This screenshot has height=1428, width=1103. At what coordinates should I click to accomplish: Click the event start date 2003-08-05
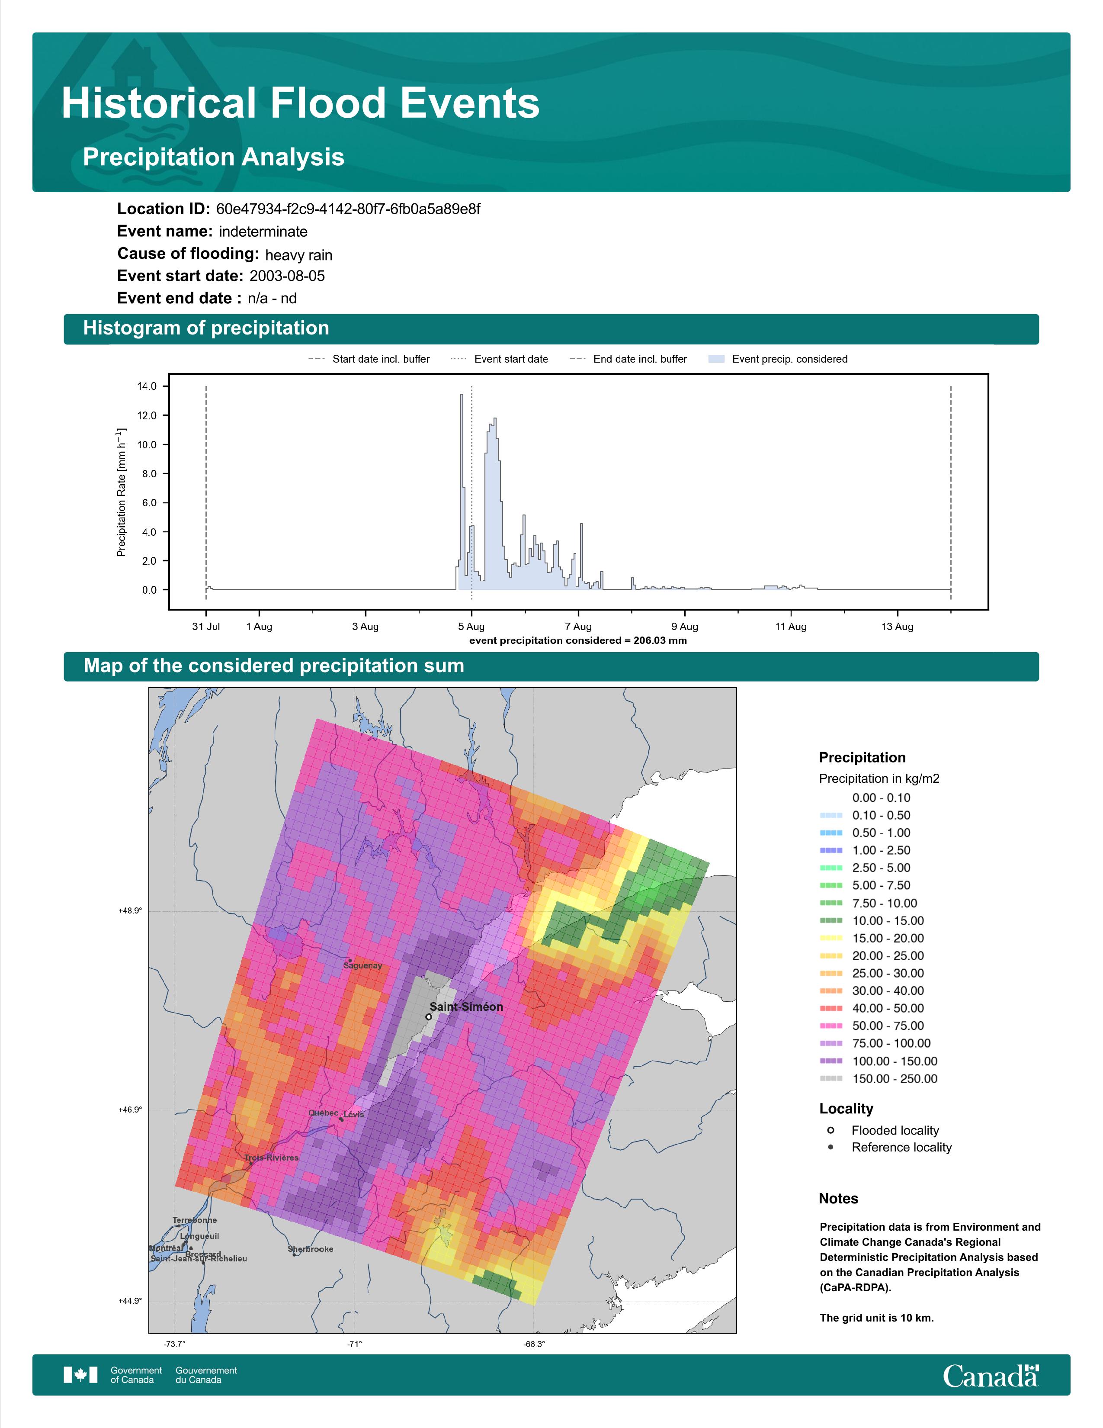(x=287, y=276)
